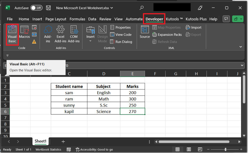Add a new sheet with plus button
Screen dimensions: 248x153
pos(63,142)
